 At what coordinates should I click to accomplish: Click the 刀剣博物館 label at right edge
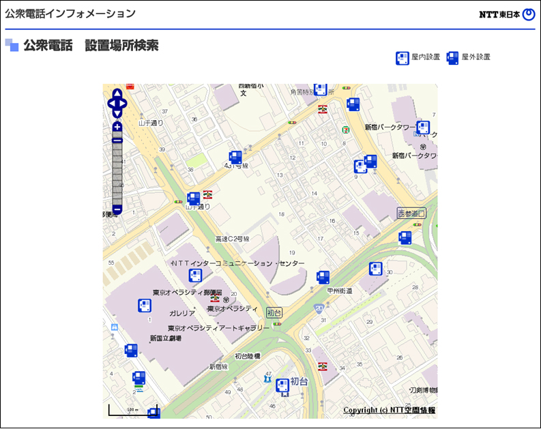click(424, 390)
